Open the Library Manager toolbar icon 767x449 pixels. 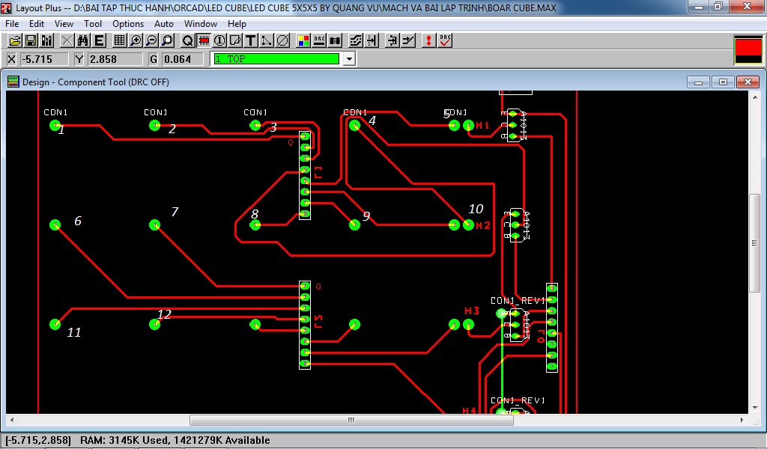(x=47, y=40)
